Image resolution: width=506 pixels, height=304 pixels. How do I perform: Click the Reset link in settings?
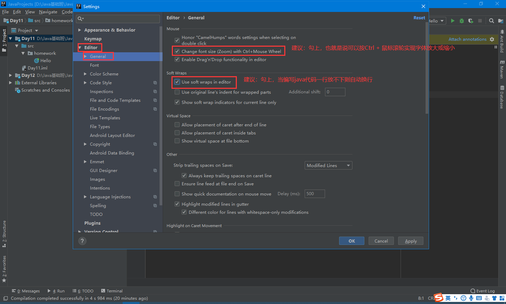pyautogui.click(x=419, y=18)
